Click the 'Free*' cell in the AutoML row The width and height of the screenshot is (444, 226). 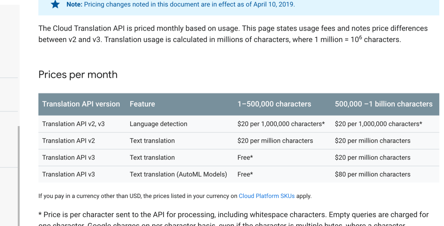click(245, 174)
